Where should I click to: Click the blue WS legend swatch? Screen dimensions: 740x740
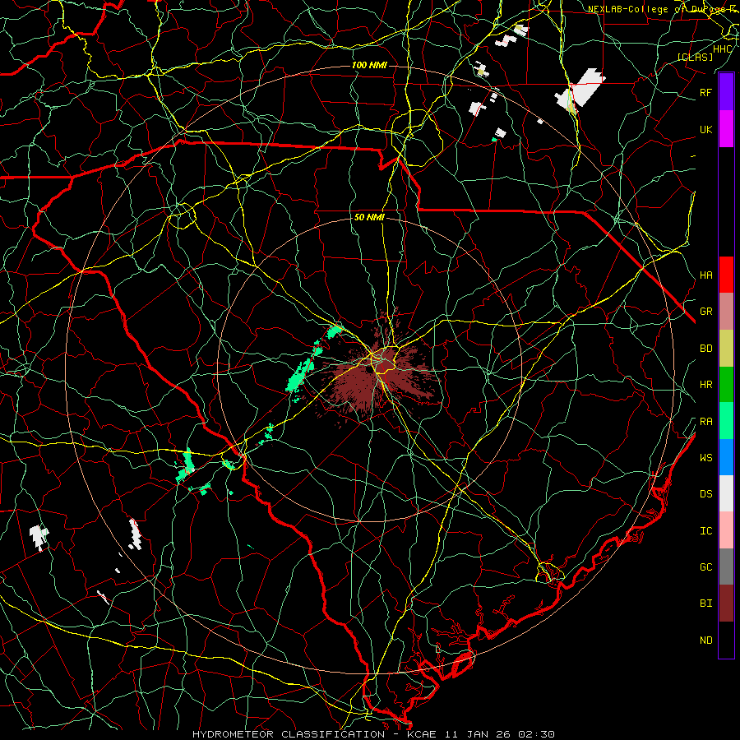pyautogui.click(x=726, y=457)
